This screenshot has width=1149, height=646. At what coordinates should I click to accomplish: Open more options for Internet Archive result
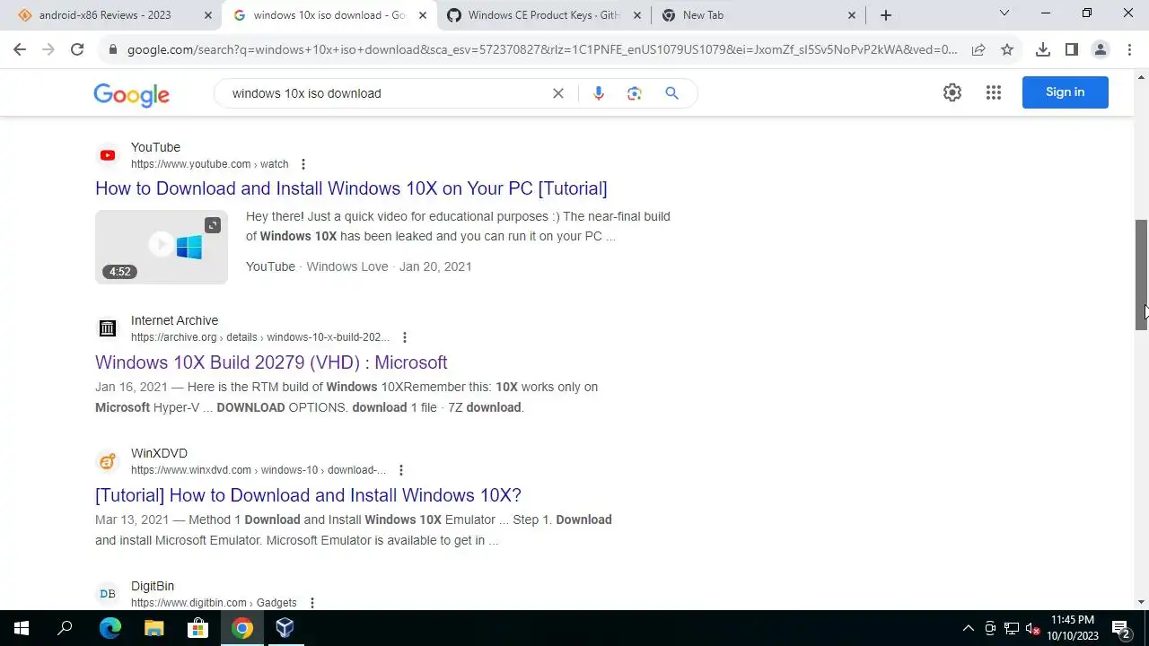405,337
